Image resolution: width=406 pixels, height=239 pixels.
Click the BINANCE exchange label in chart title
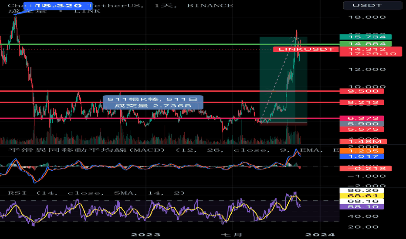point(210,5)
